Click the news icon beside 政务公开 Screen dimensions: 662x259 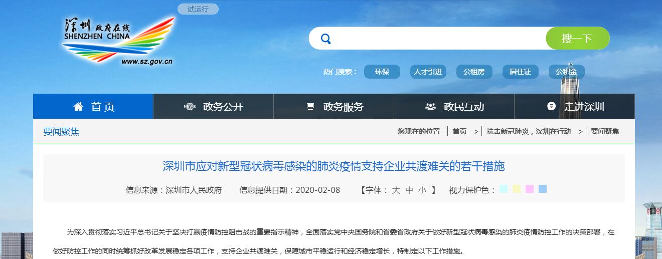(190, 106)
